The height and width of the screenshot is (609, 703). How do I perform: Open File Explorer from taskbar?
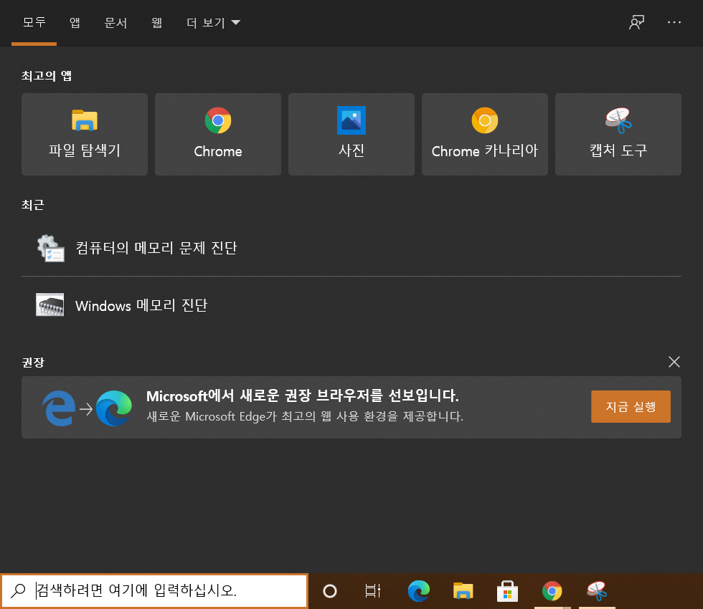pos(463,591)
